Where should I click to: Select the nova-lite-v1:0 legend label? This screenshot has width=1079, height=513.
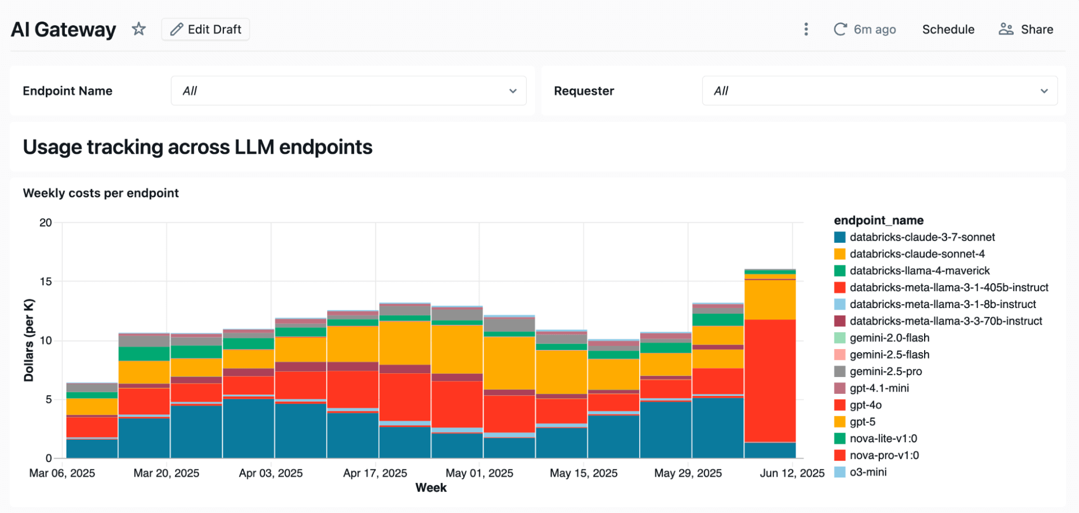tap(883, 439)
